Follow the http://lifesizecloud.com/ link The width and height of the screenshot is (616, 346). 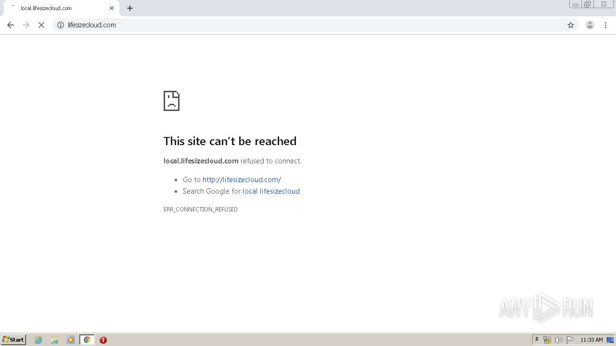point(242,180)
